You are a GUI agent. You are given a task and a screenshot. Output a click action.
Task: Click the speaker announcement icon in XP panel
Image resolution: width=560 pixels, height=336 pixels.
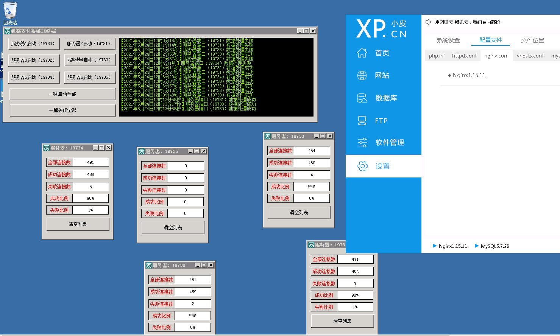point(428,22)
